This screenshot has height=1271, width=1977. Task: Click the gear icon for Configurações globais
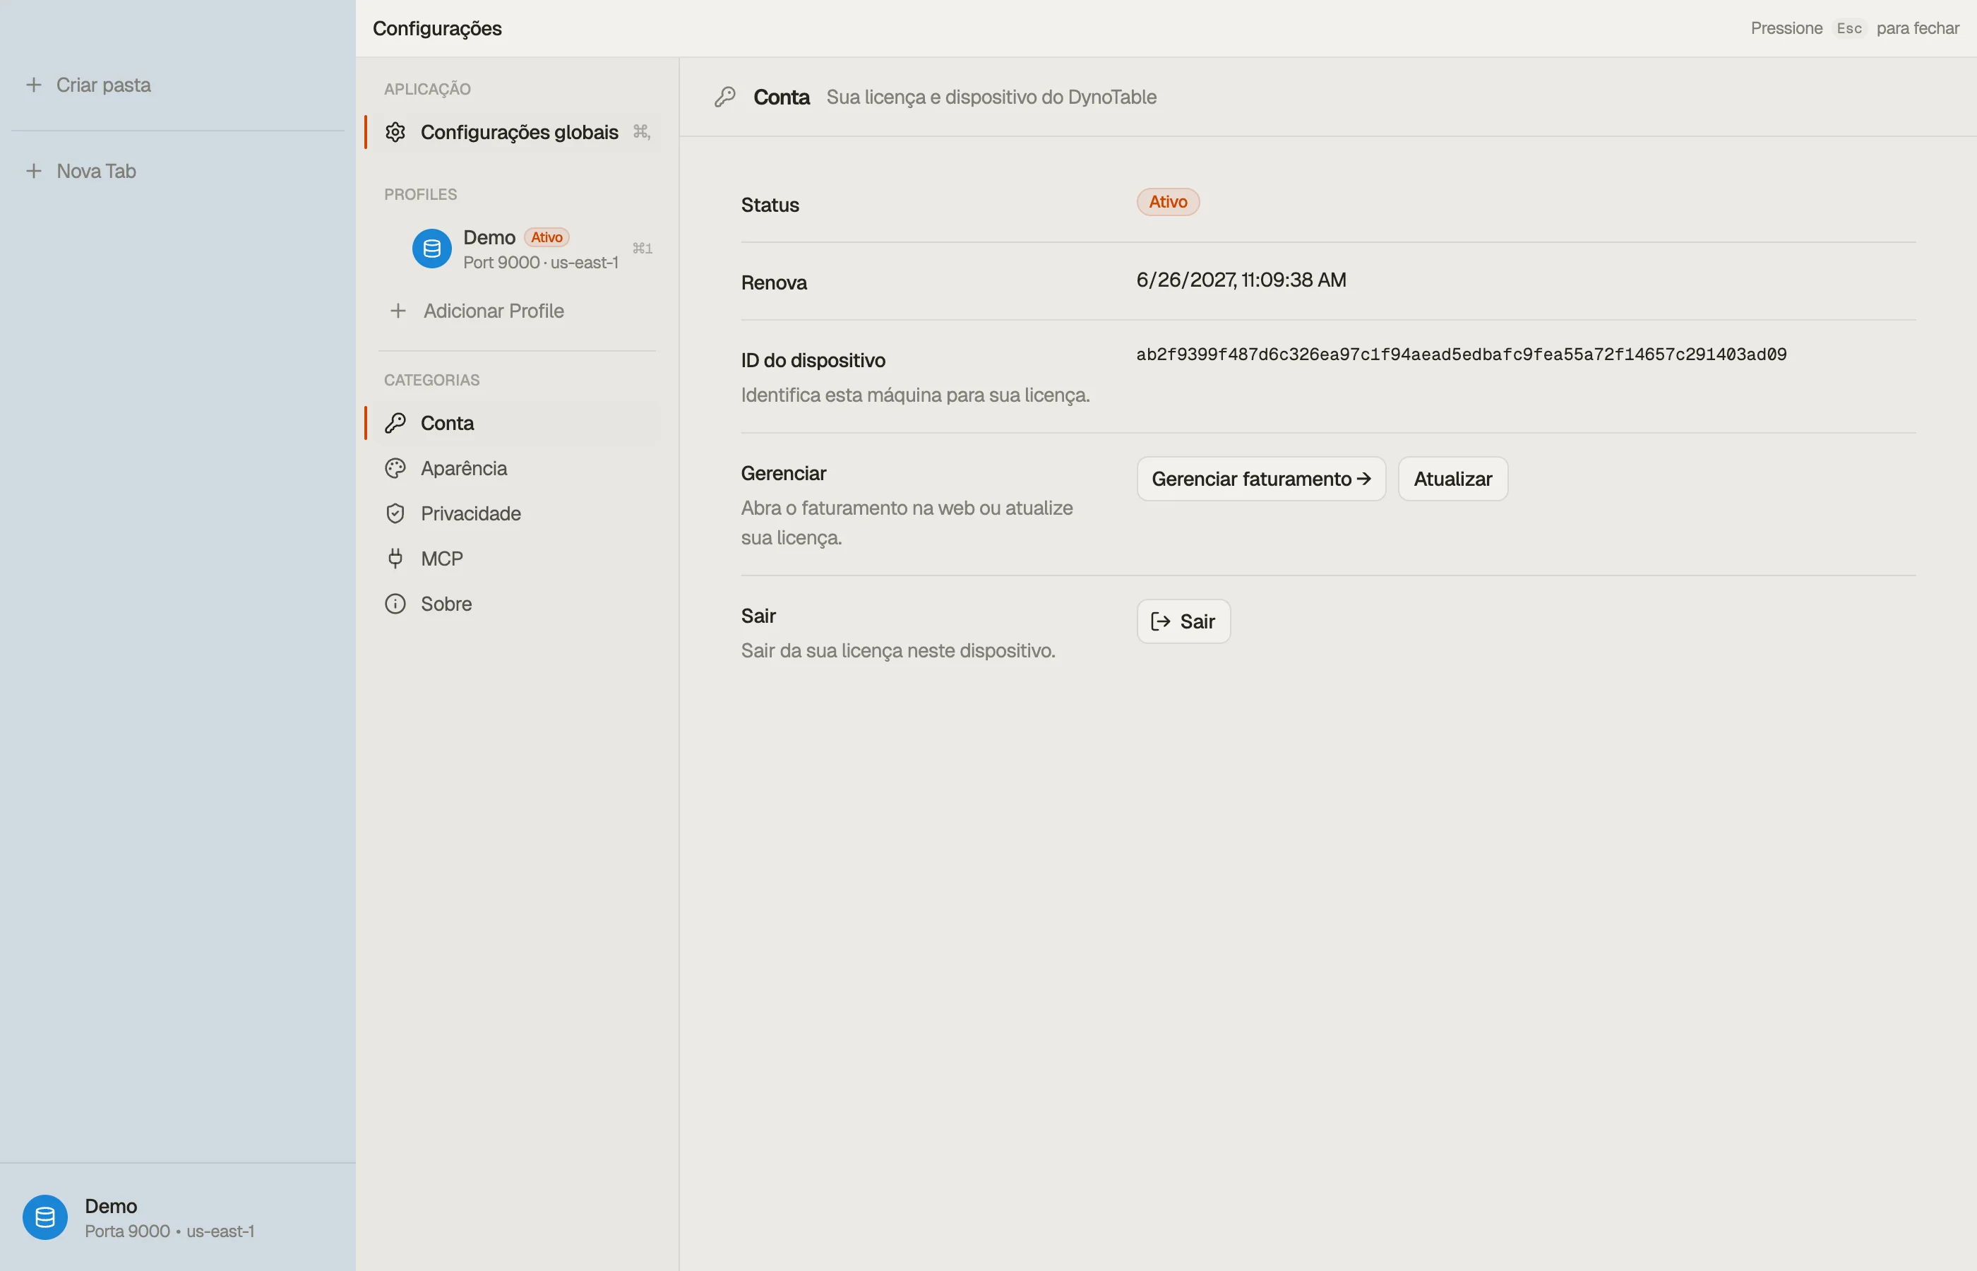tap(395, 132)
